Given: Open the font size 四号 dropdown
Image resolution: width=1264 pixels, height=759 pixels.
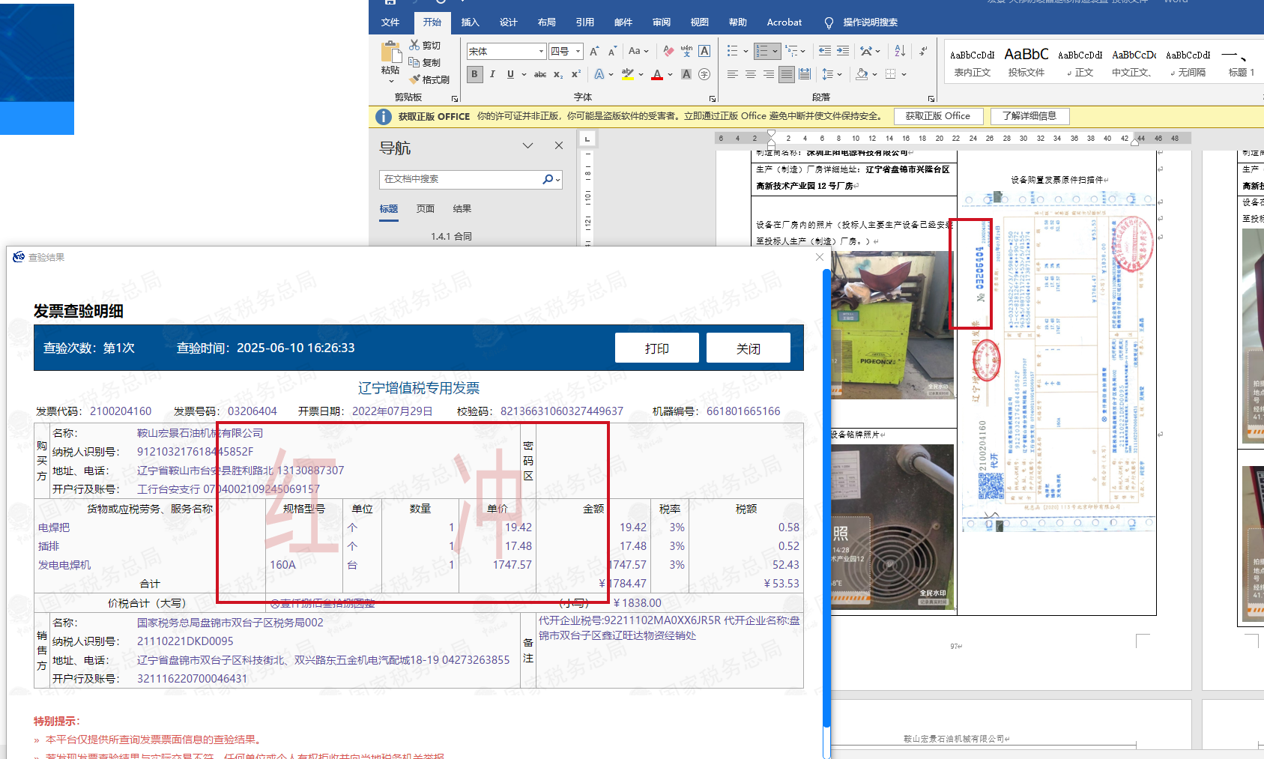Looking at the screenshot, I should [x=578, y=51].
